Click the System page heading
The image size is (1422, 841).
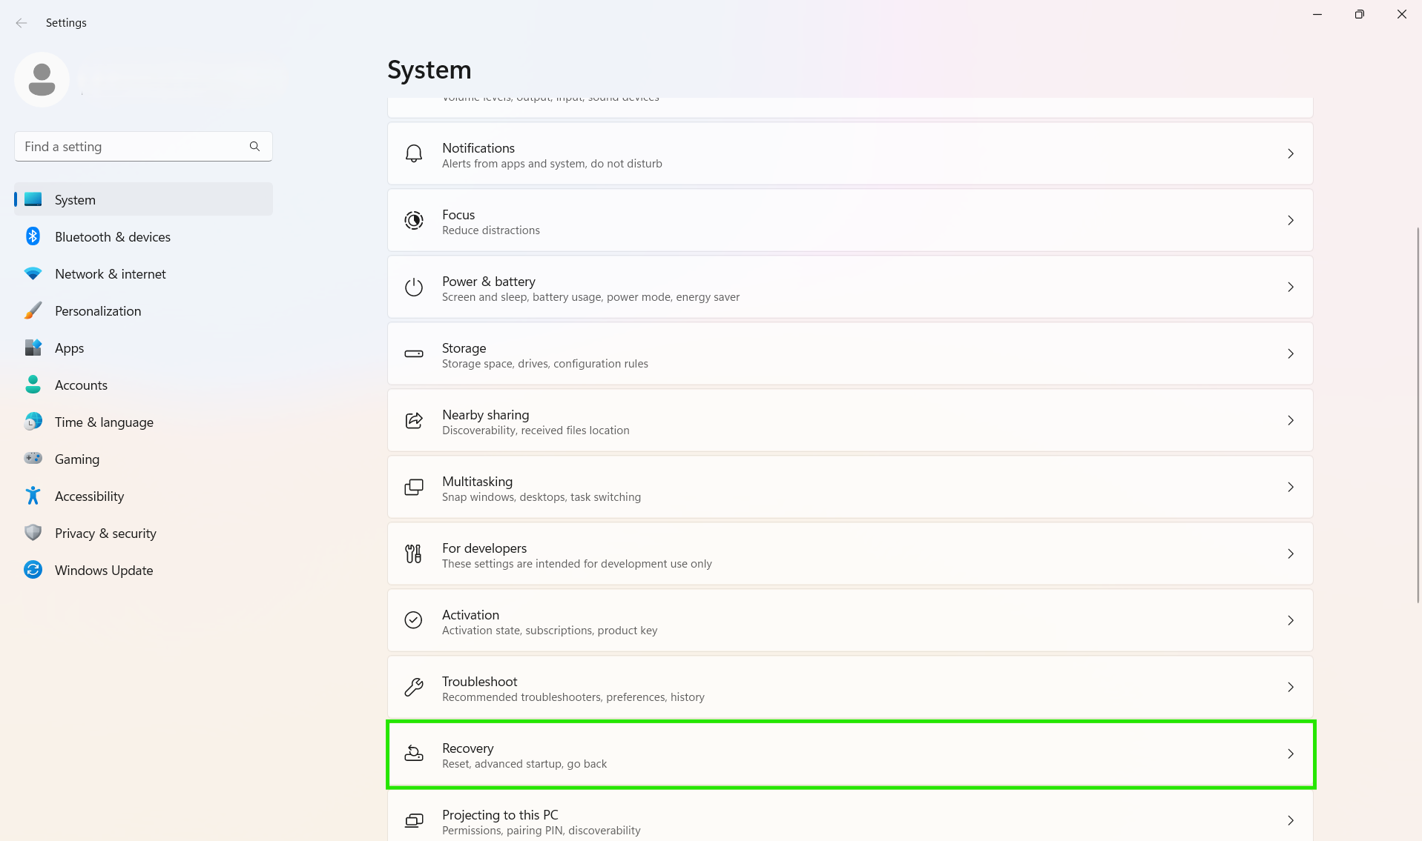pos(429,70)
